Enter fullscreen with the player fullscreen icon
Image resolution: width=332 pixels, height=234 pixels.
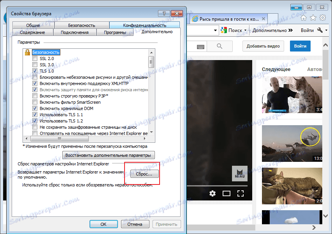click(x=240, y=193)
